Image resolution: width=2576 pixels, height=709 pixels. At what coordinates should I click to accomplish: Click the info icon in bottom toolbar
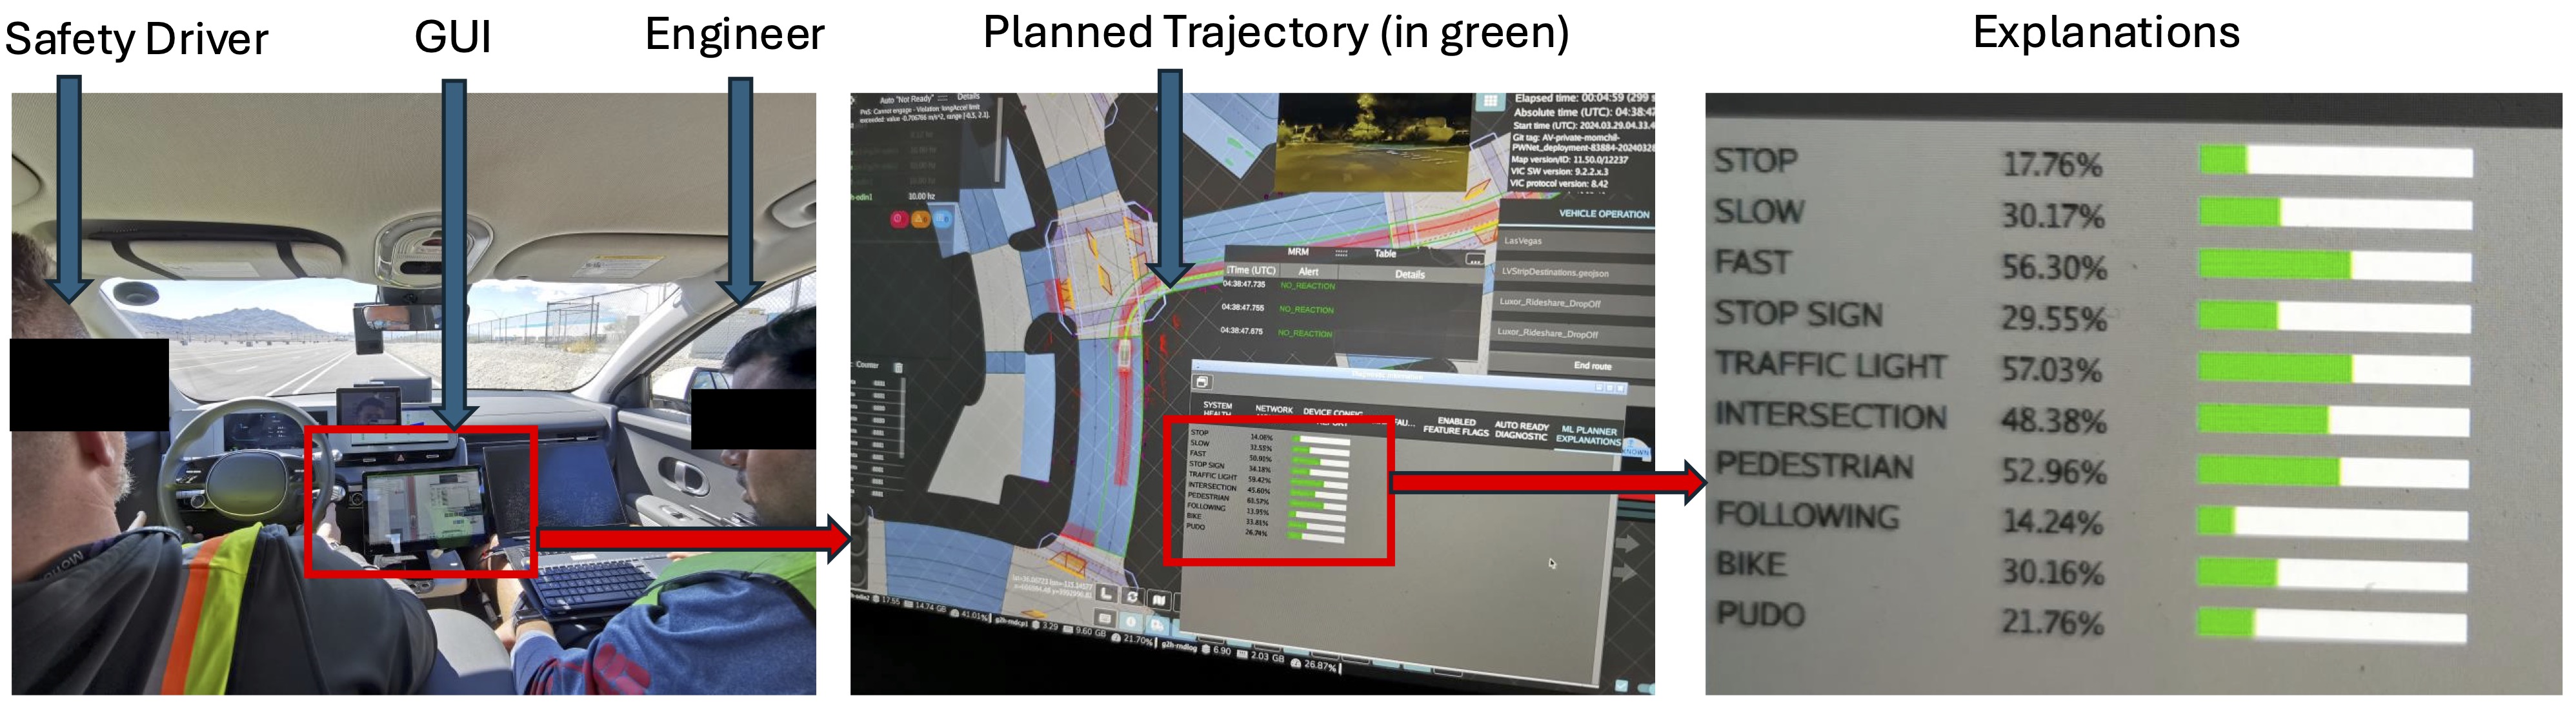point(1131,621)
